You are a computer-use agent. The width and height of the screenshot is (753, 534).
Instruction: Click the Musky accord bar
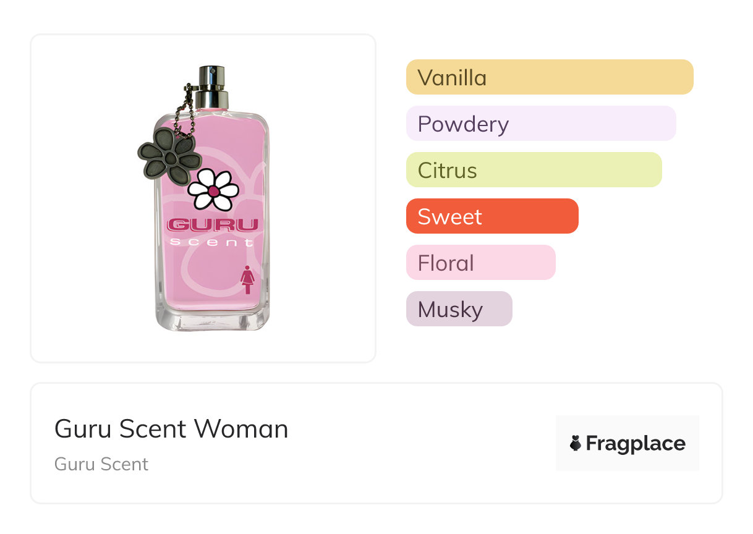coord(459,309)
